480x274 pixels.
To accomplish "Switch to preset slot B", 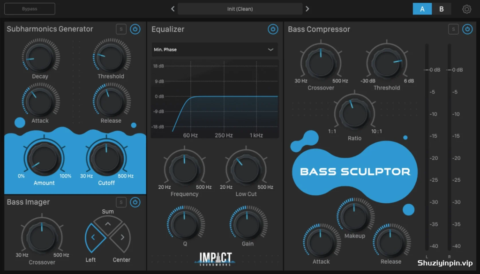I will 442,9.
